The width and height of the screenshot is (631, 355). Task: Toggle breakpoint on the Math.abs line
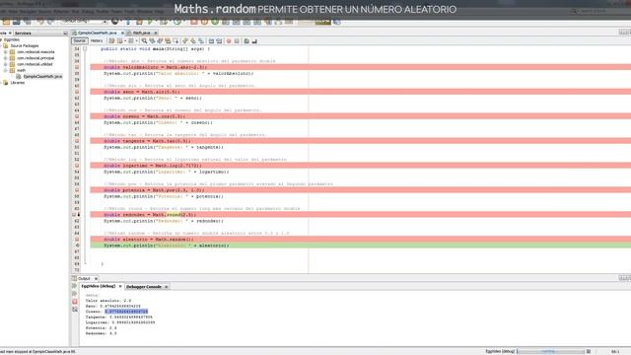click(x=77, y=67)
